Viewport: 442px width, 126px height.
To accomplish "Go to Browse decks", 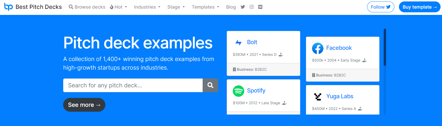I will [x=87, y=7].
